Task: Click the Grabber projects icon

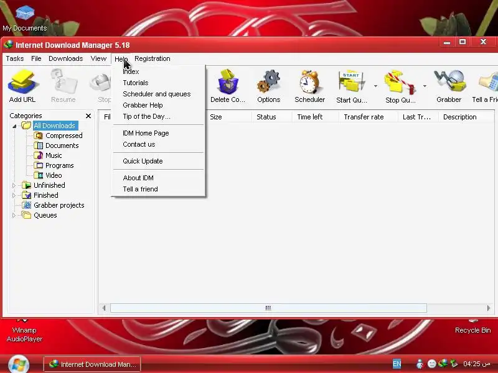Action: pos(26,205)
